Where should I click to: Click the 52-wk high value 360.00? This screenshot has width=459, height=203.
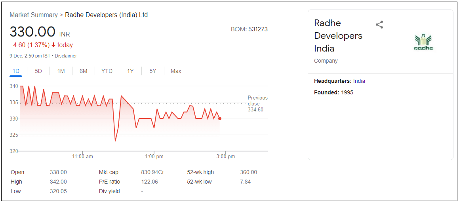[x=248, y=172]
